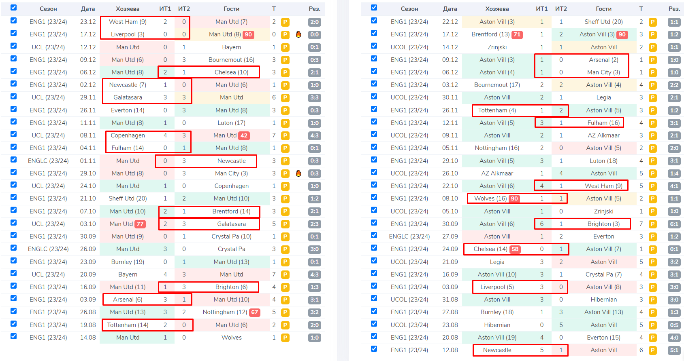Open the Brentford (14) team link
The image size is (684, 361).
pyautogui.click(x=231, y=211)
